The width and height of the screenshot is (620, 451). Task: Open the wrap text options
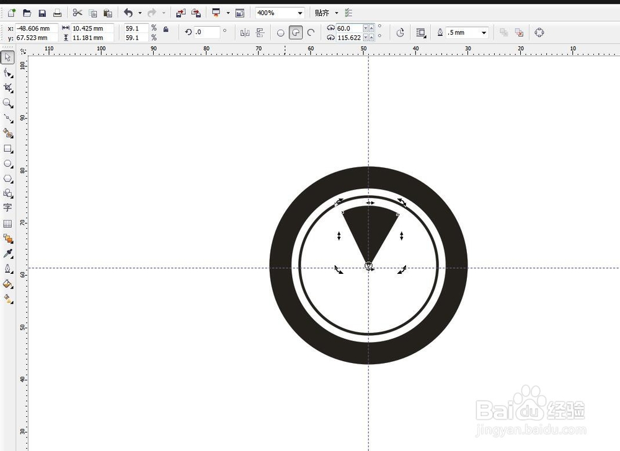tap(421, 33)
